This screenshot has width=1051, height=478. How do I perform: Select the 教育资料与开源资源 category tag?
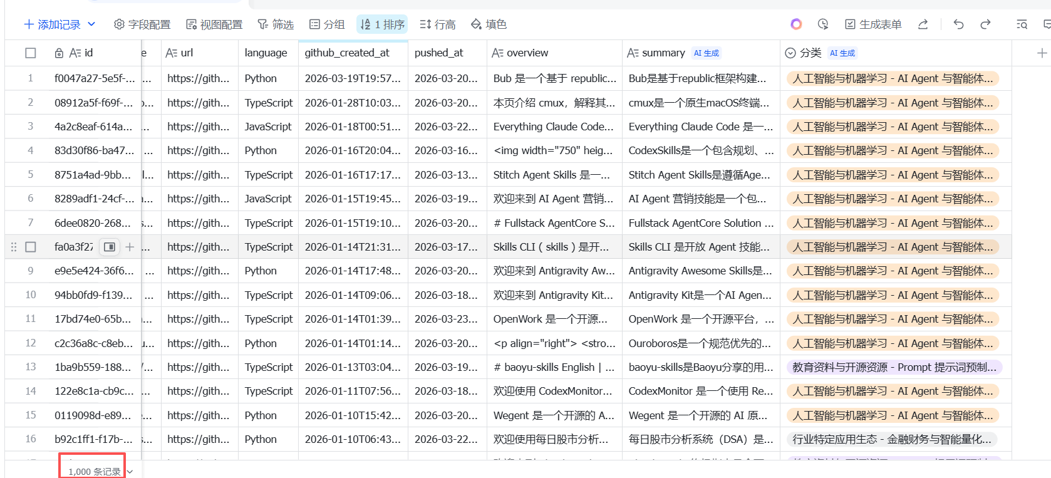click(894, 367)
